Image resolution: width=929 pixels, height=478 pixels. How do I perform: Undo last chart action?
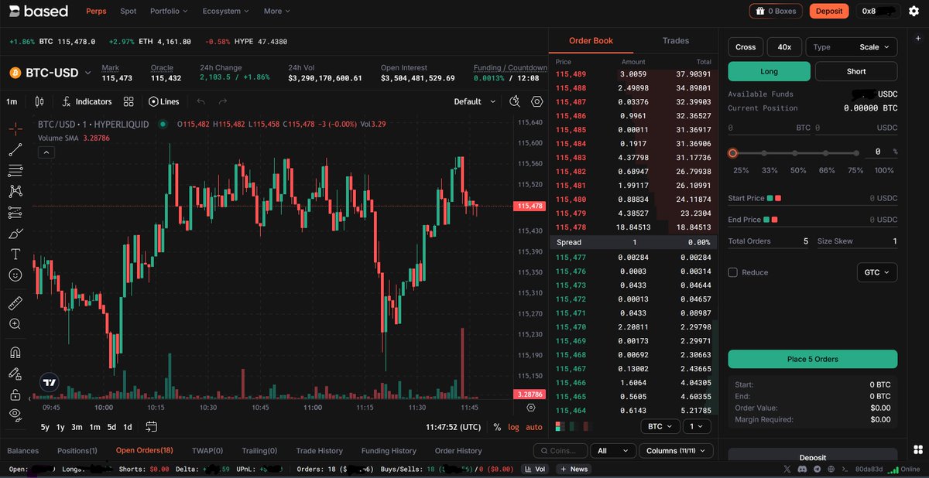click(x=201, y=101)
